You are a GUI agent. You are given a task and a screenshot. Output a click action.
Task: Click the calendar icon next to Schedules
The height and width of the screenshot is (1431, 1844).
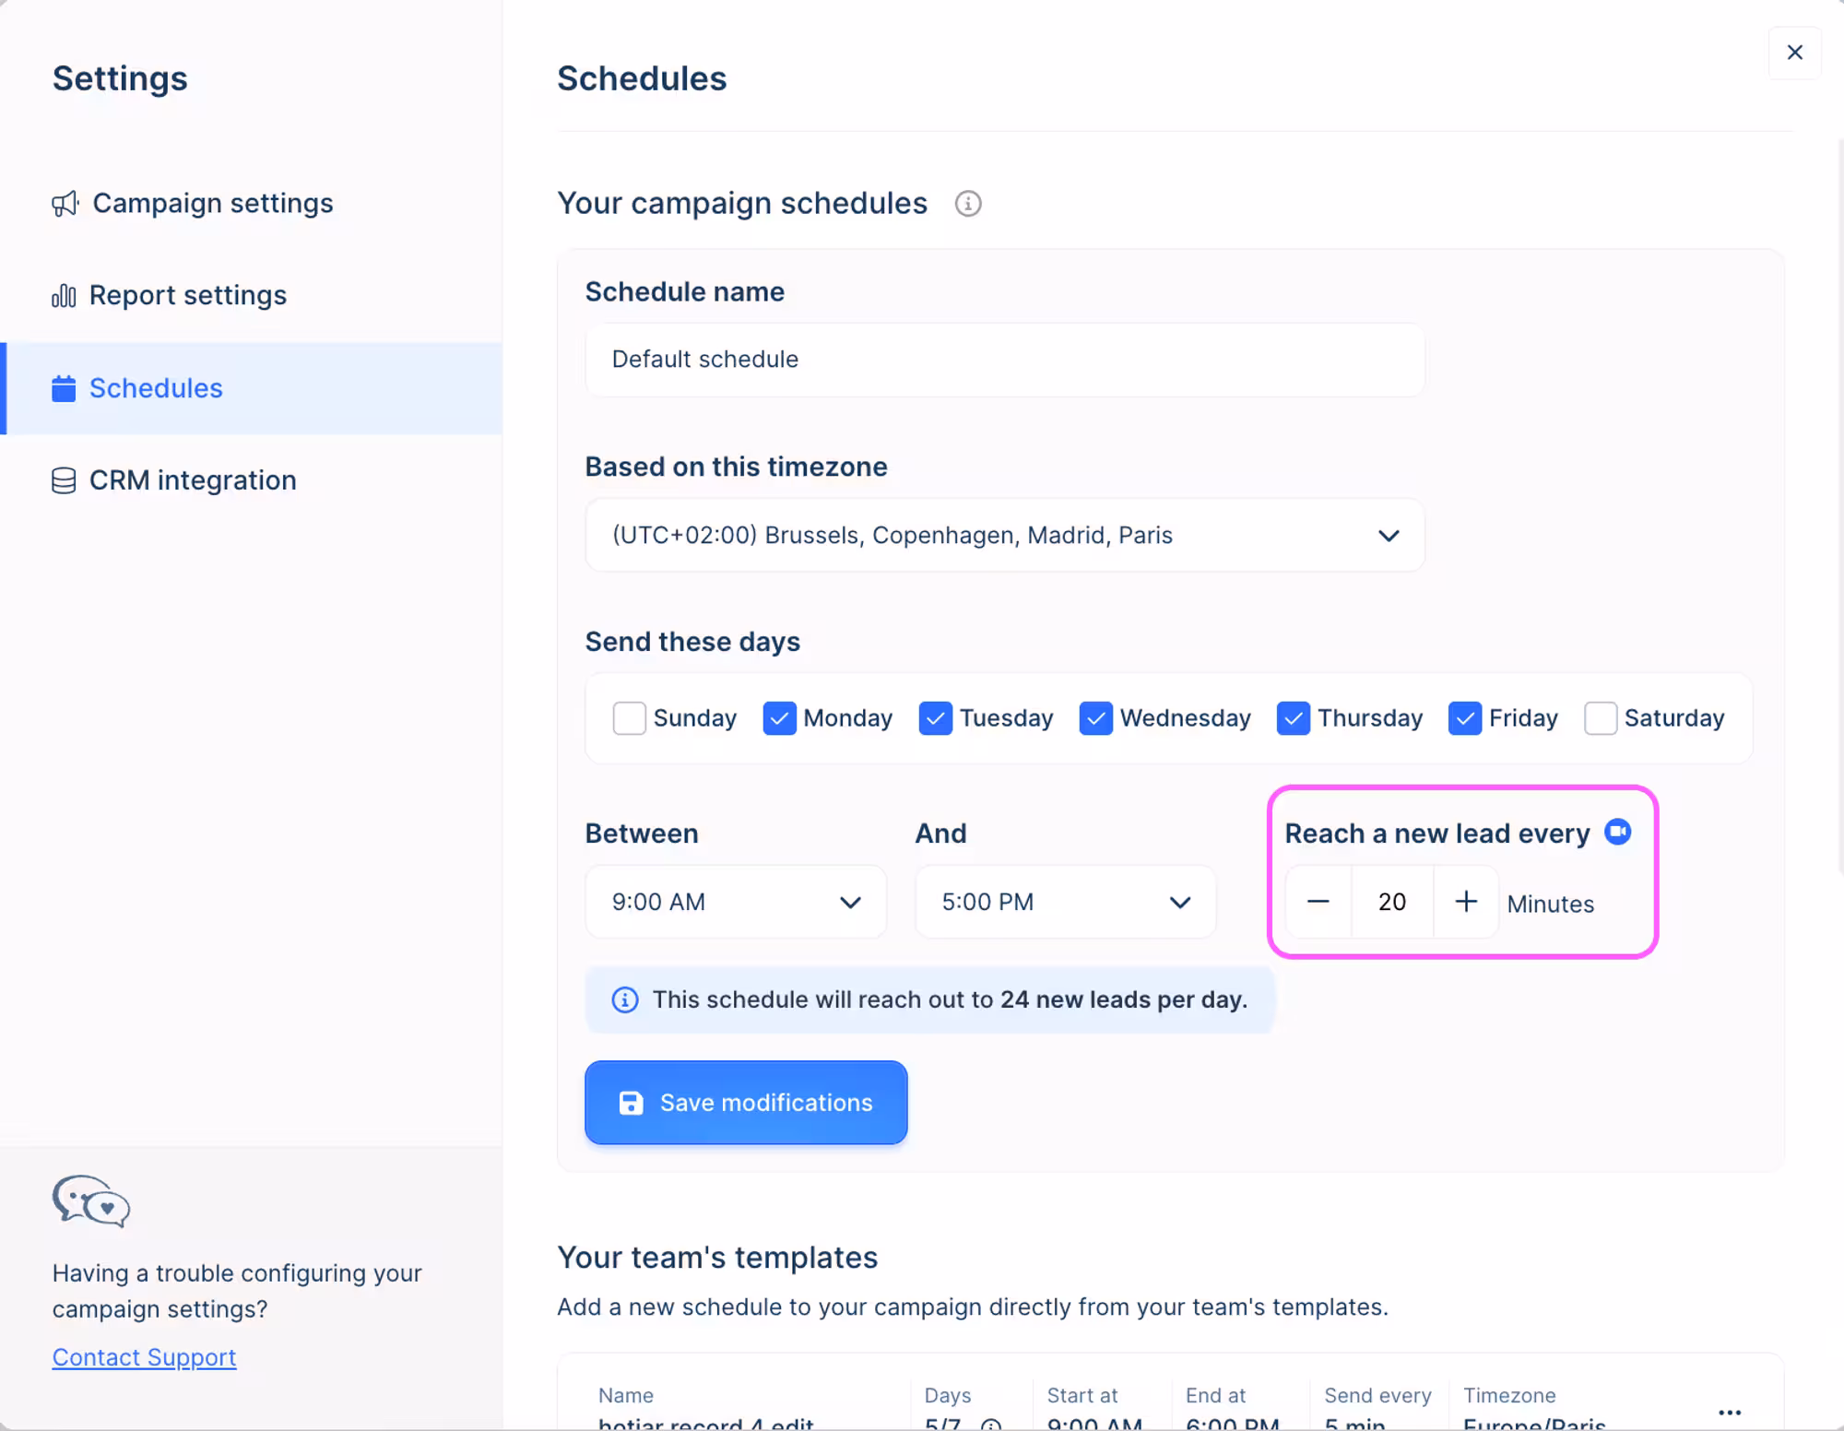coord(64,388)
